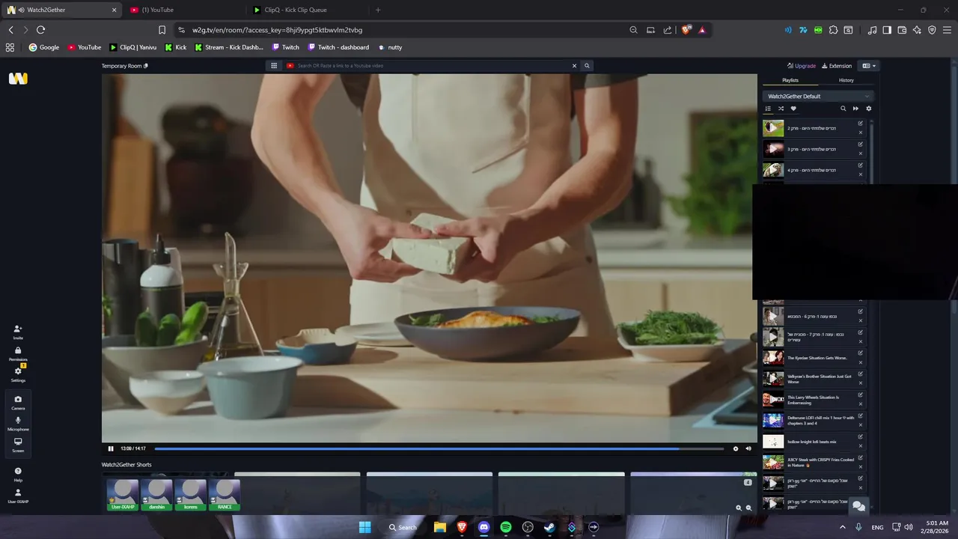Seek on the video progress bar
Screen dimensions: 958x539
point(439,448)
